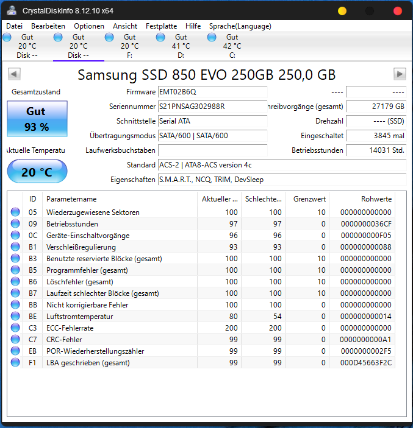Viewport: 413px width, 428px height.
Task: Click the Grenzwert column header
Action: pyautogui.click(x=307, y=199)
